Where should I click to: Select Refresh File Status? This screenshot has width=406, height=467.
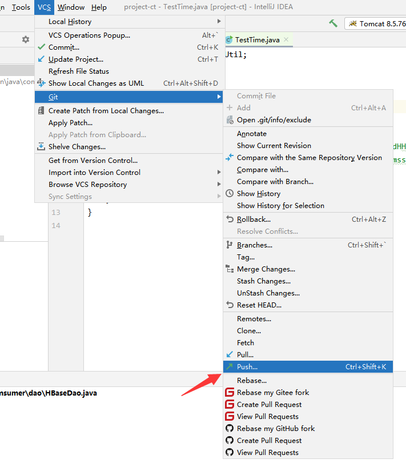[129, 71]
